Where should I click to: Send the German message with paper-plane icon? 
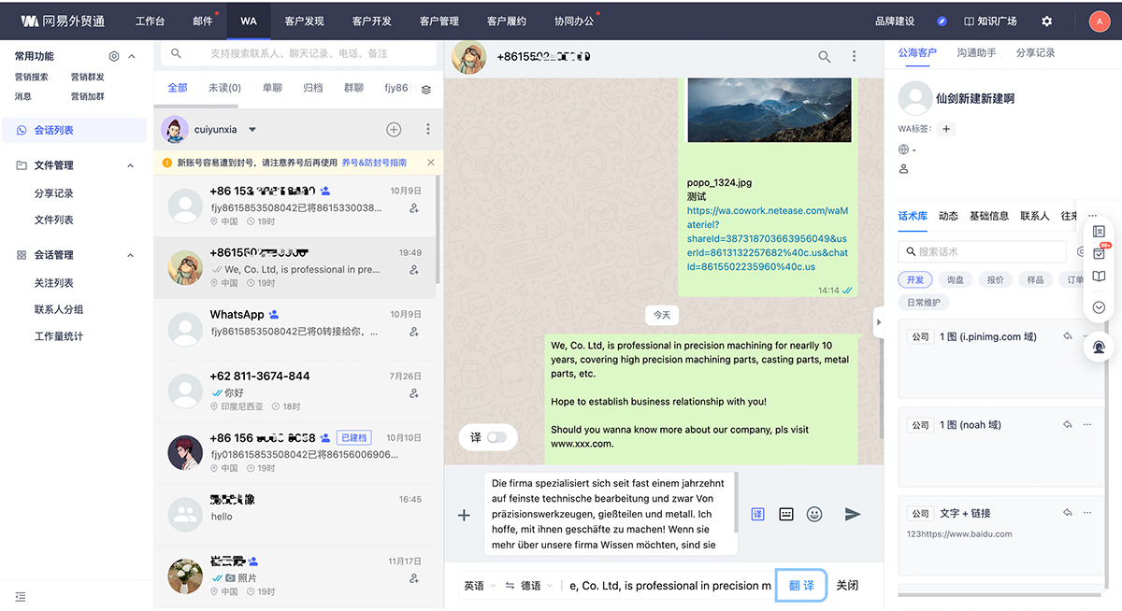(x=852, y=514)
